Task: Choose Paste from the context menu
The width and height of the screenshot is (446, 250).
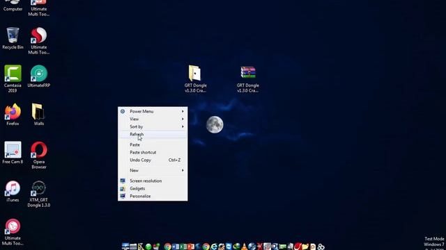Action: [153, 145]
